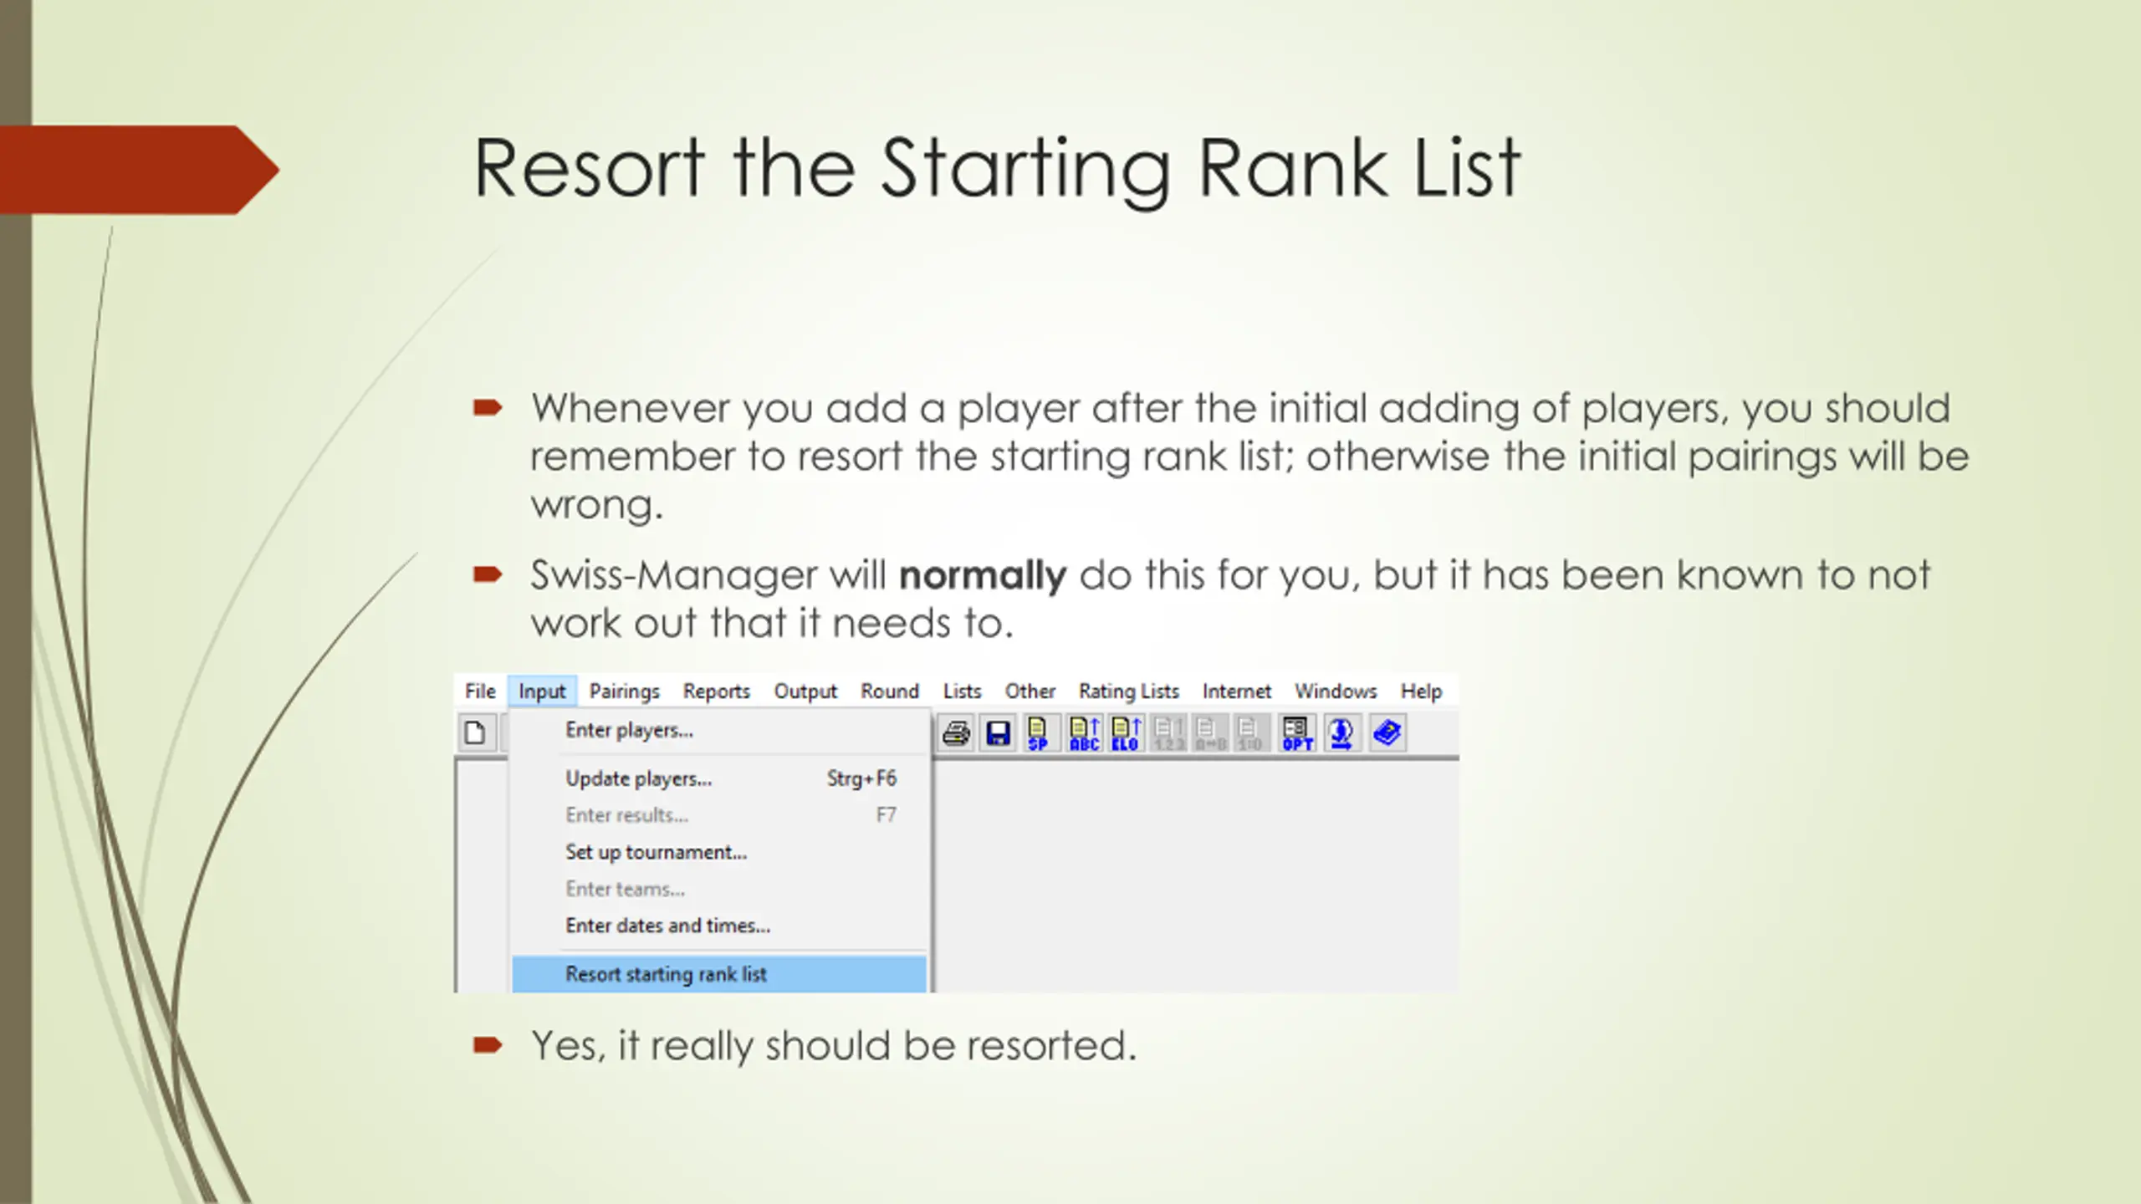Click the blue globe upload icon

[1341, 733]
